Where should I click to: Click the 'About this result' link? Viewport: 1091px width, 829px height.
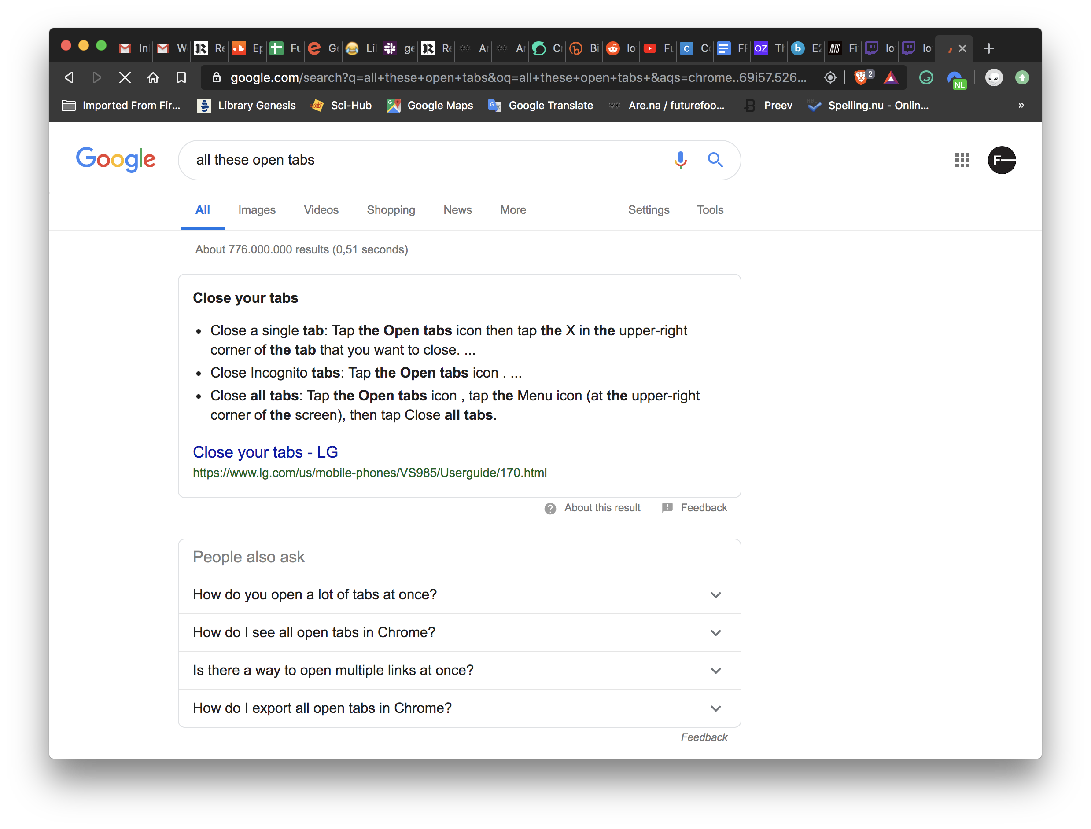point(602,508)
